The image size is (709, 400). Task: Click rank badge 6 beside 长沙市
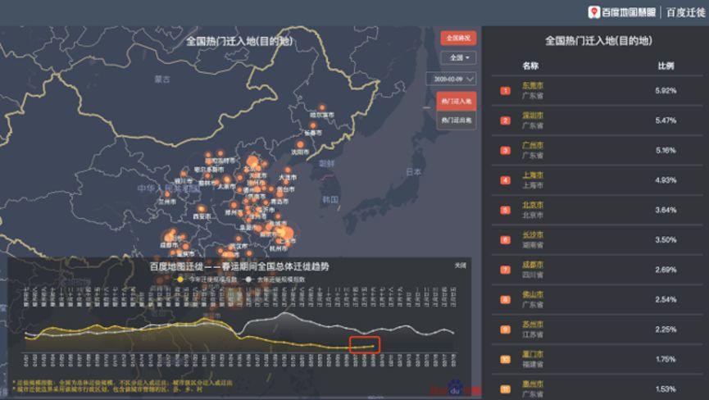pos(505,240)
